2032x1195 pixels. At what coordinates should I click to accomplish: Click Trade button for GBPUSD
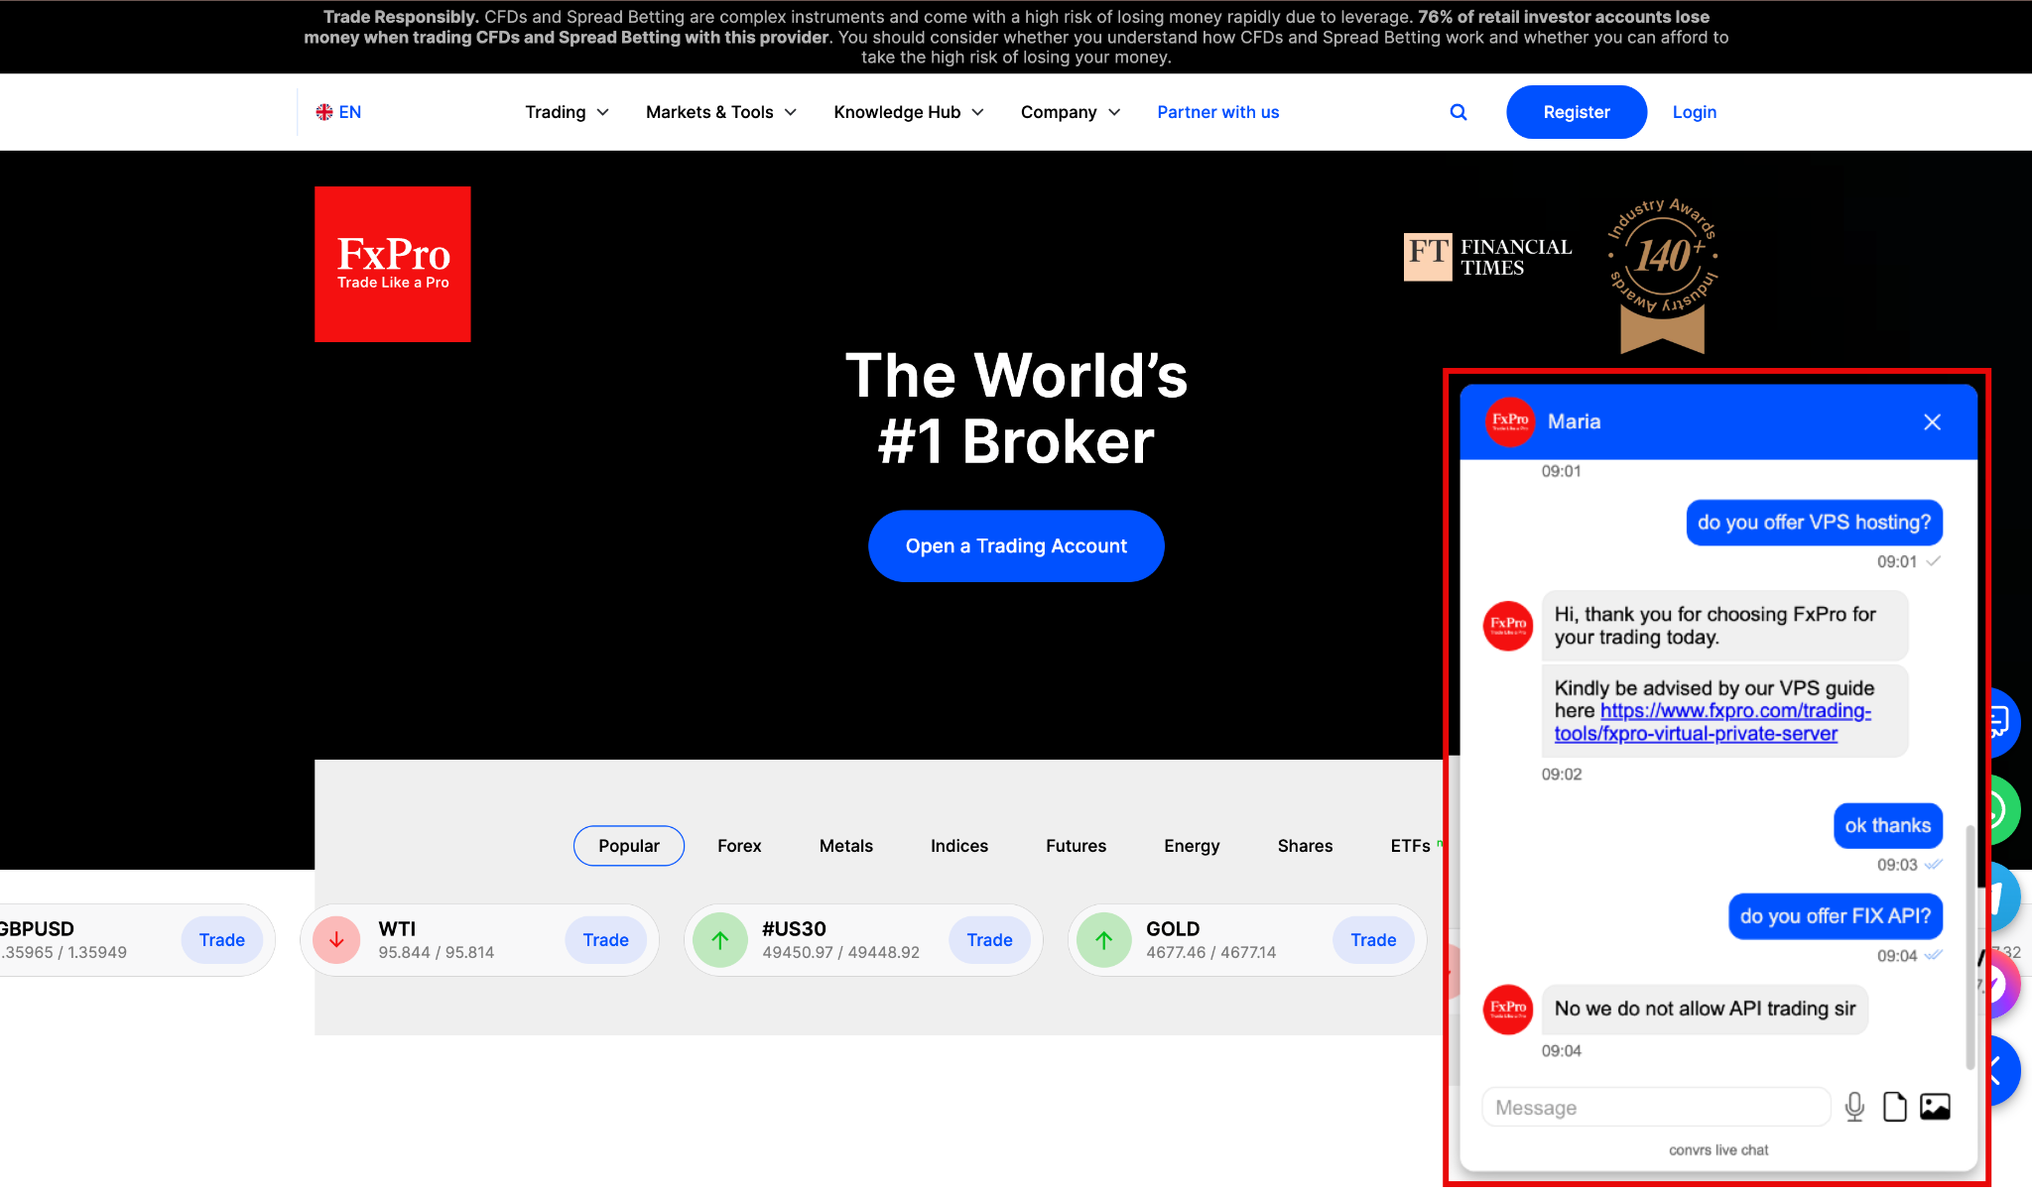point(222,940)
